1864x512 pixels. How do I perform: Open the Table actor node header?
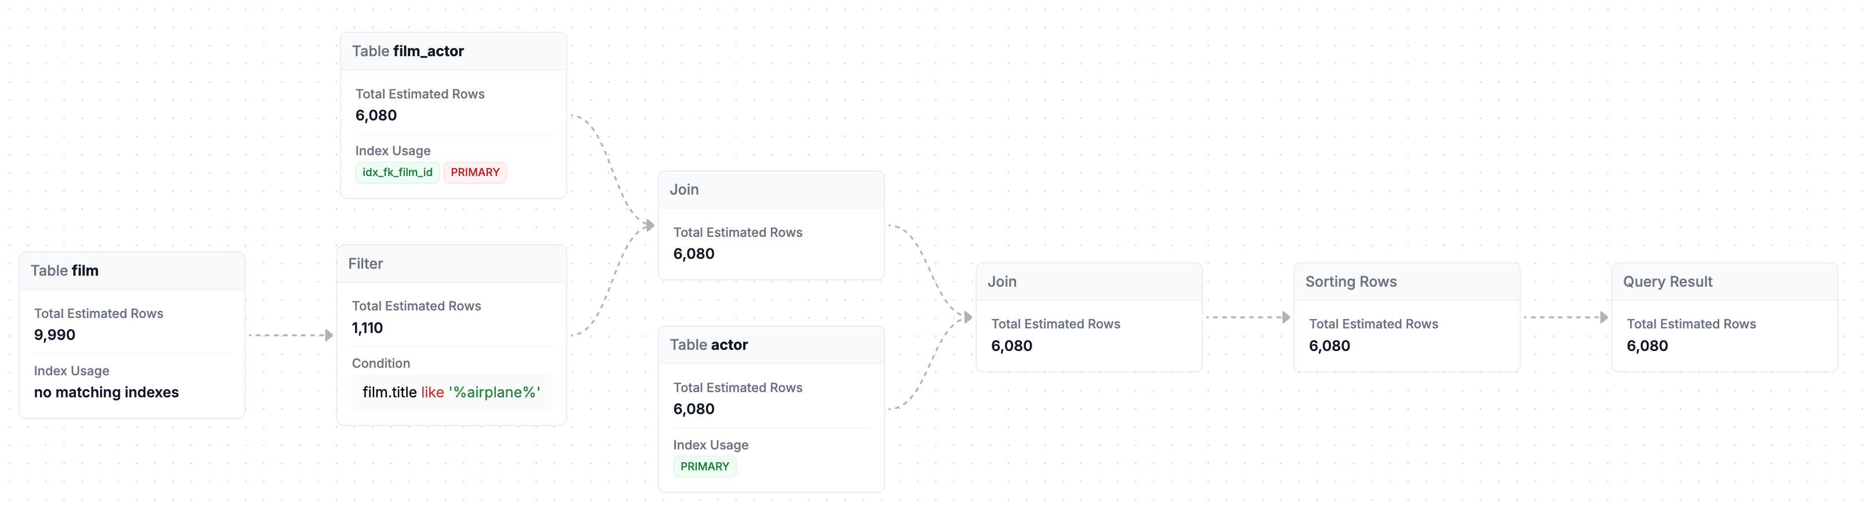pos(770,345)
